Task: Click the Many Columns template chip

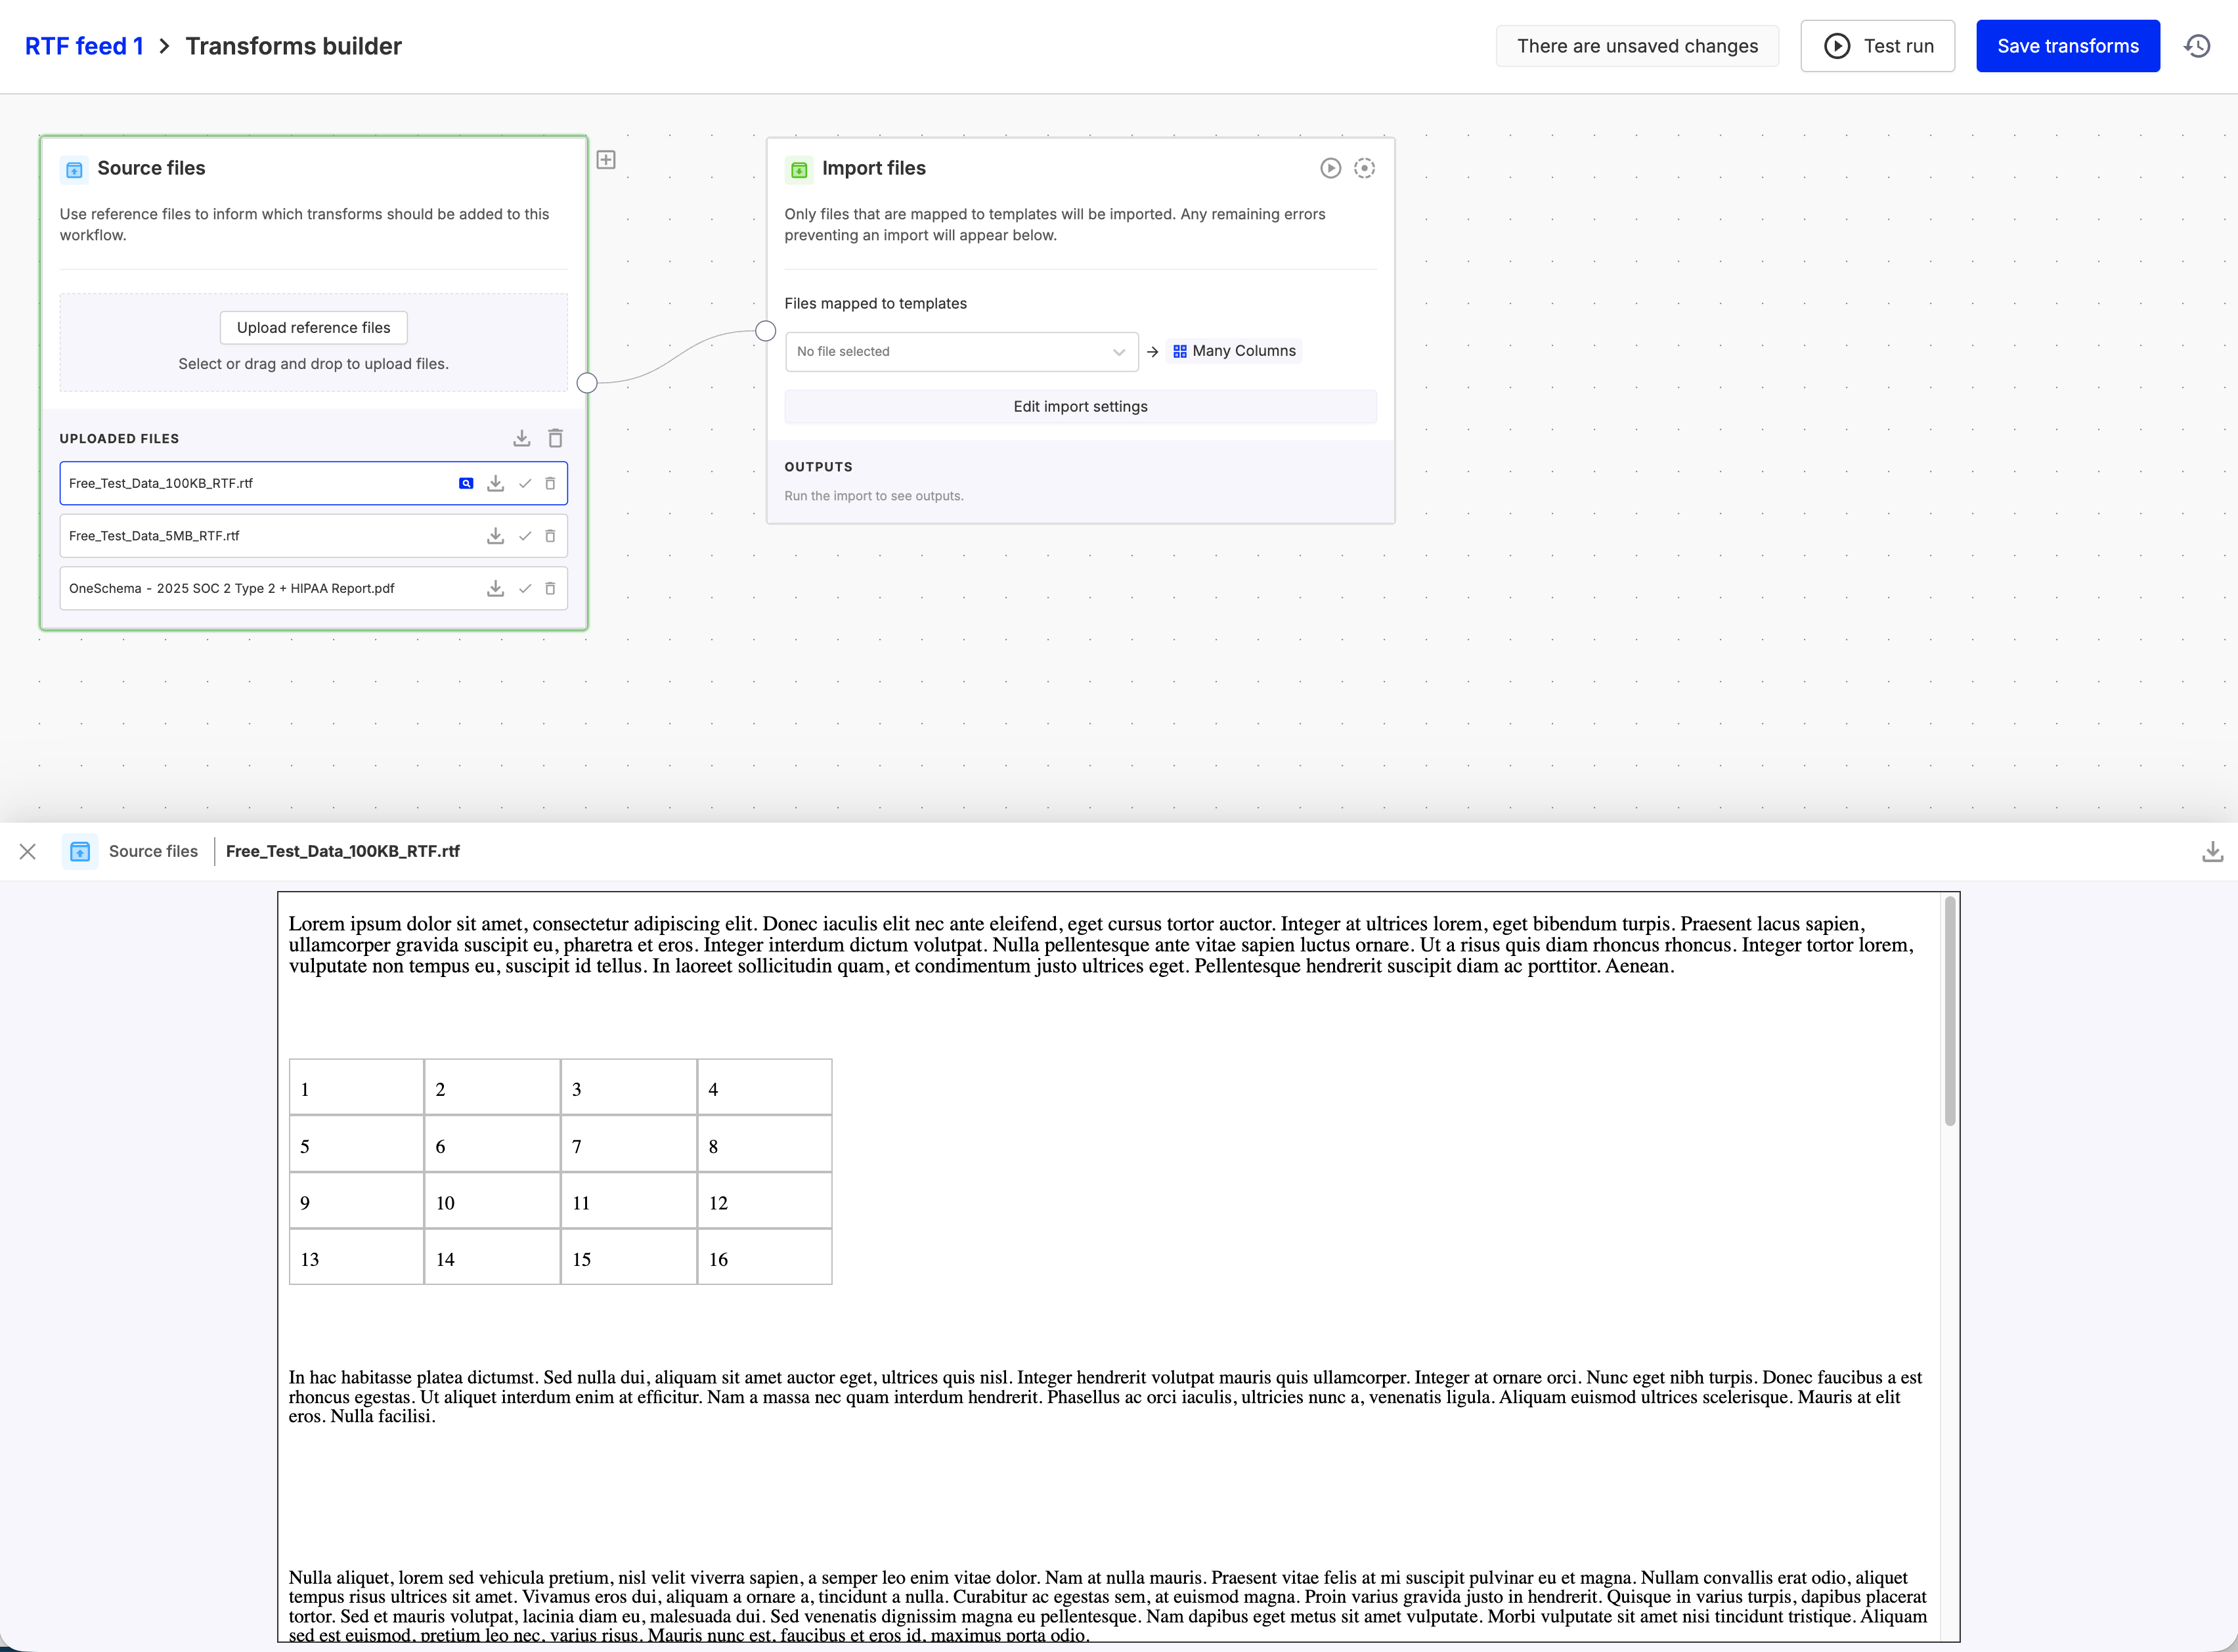Action: [1234, 351]
